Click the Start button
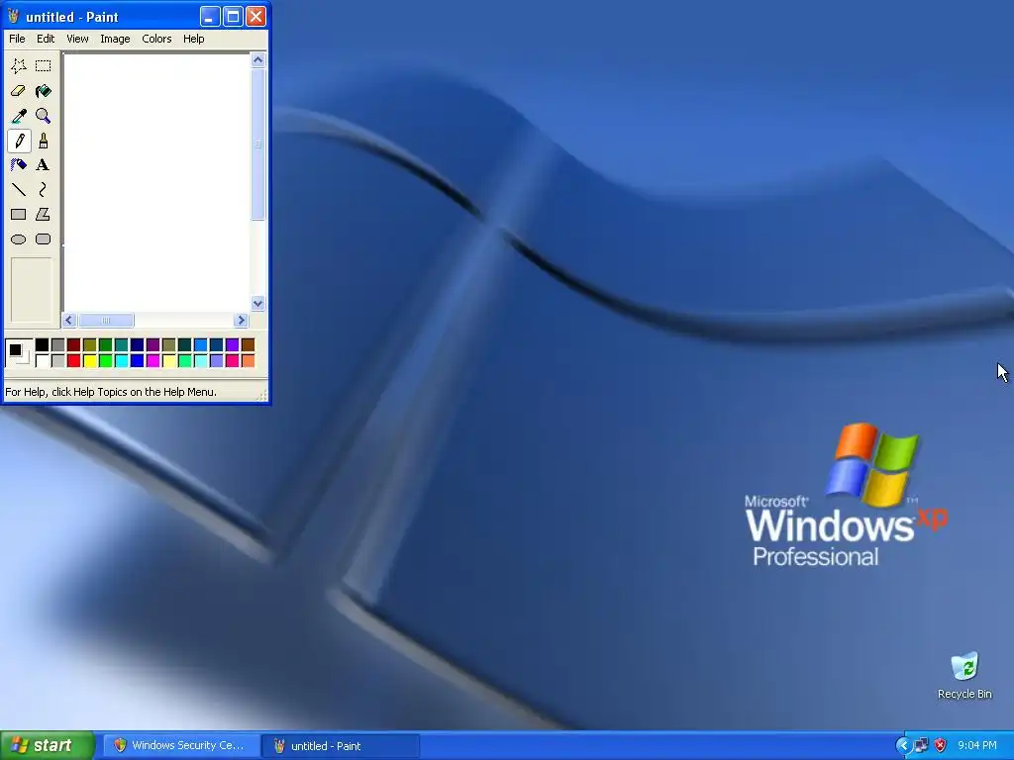The height and width of the screenshot is (760, 1014). (x=48, y=746)
